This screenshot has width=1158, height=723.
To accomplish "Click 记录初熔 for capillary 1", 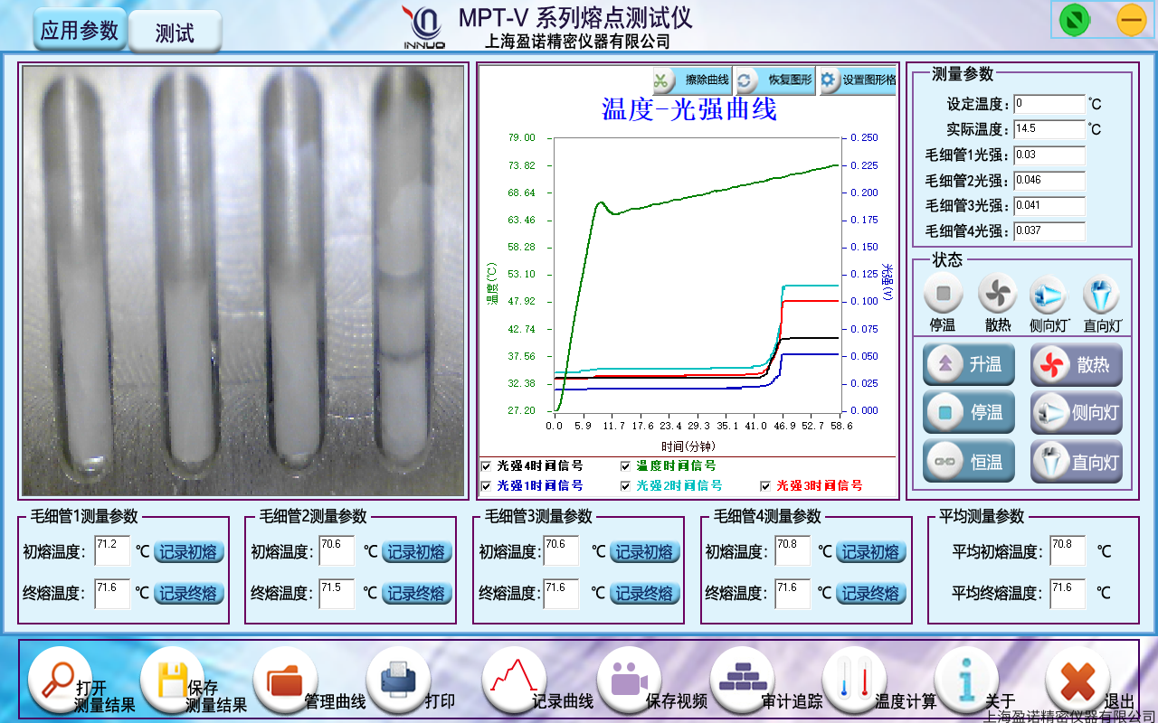I will tap(188, 552).
